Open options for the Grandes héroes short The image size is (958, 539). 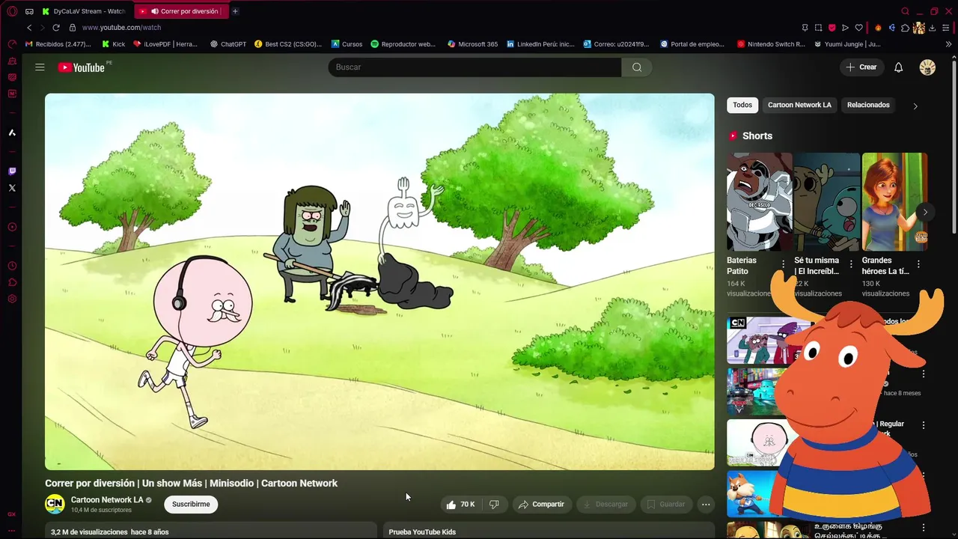click(918, 264)
